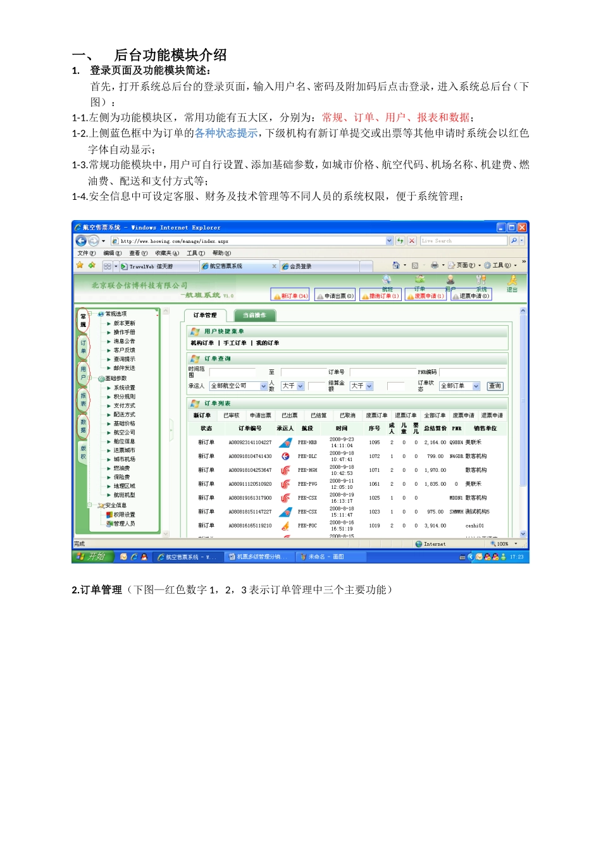Click the 查询 search button
The height and width of the screenshot is (850, 601).
[x=495, y=386]
